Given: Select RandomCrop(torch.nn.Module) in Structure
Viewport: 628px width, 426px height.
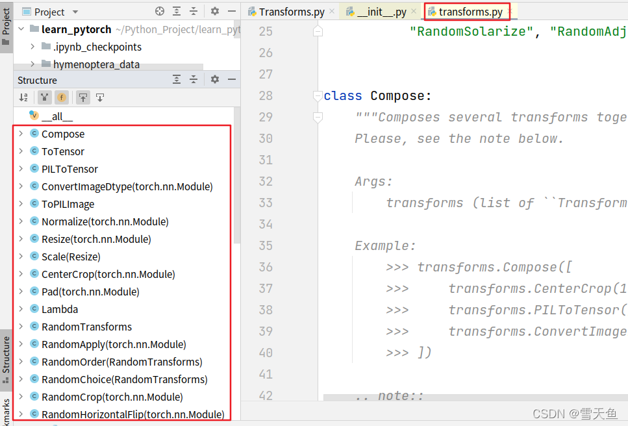Looking at the screenshot, I should coord(112,397).
